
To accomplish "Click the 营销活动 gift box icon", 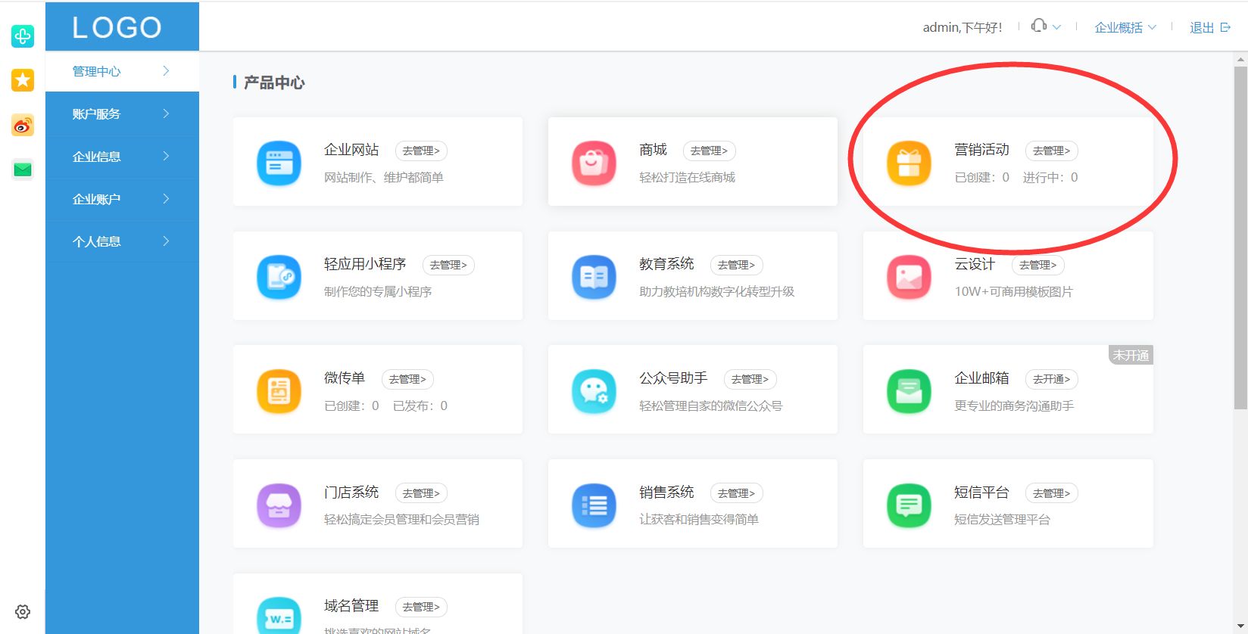I will coord(909,163).
